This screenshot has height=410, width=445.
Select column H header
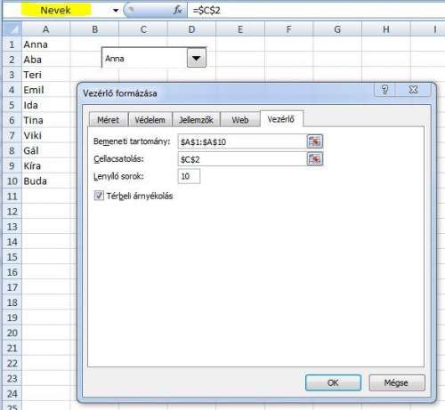click(386, 29)
